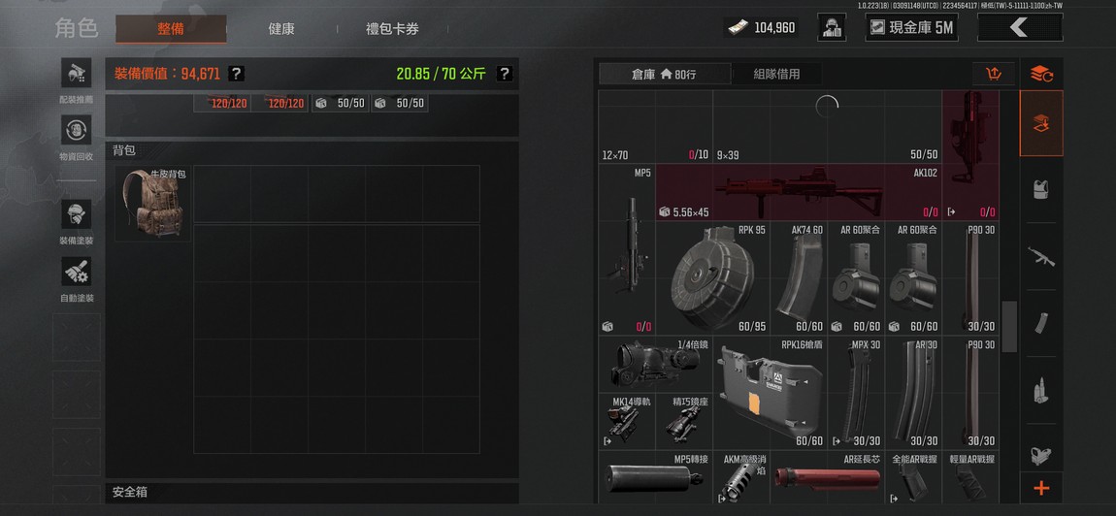The height and width of the screenshot is (516, 1116).
Task: Open the player profile avatar icon
Action: tap(832, 28)
